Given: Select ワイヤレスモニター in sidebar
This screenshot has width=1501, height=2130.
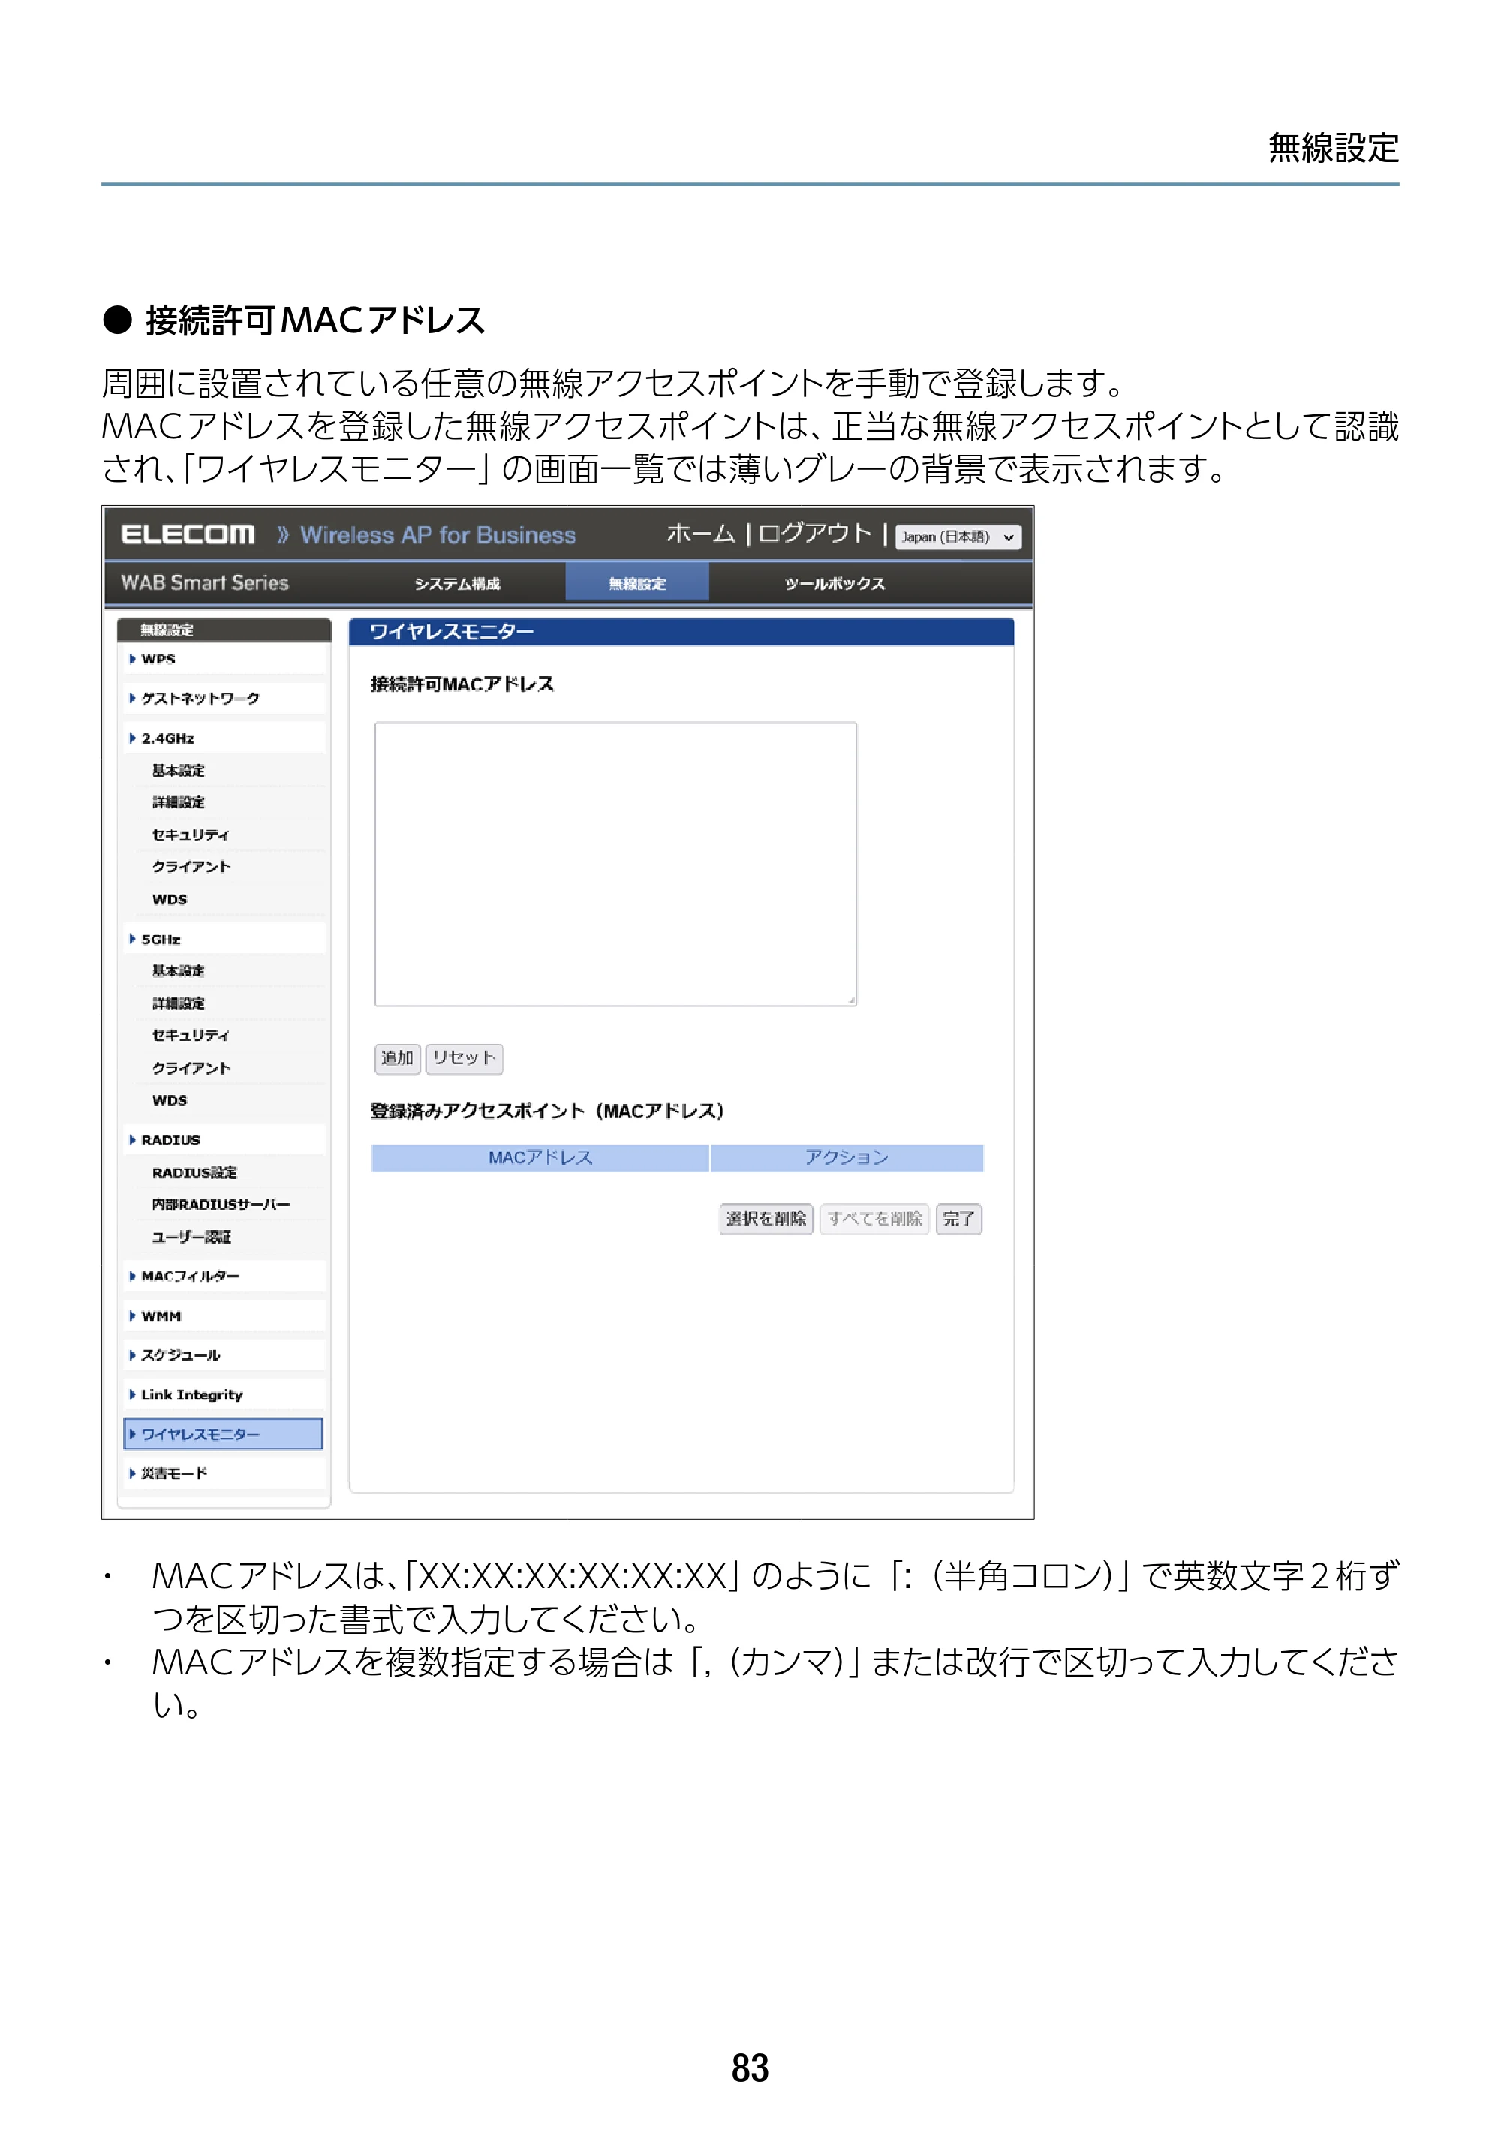Looking at the screenshot, I should click(223, 1434).
